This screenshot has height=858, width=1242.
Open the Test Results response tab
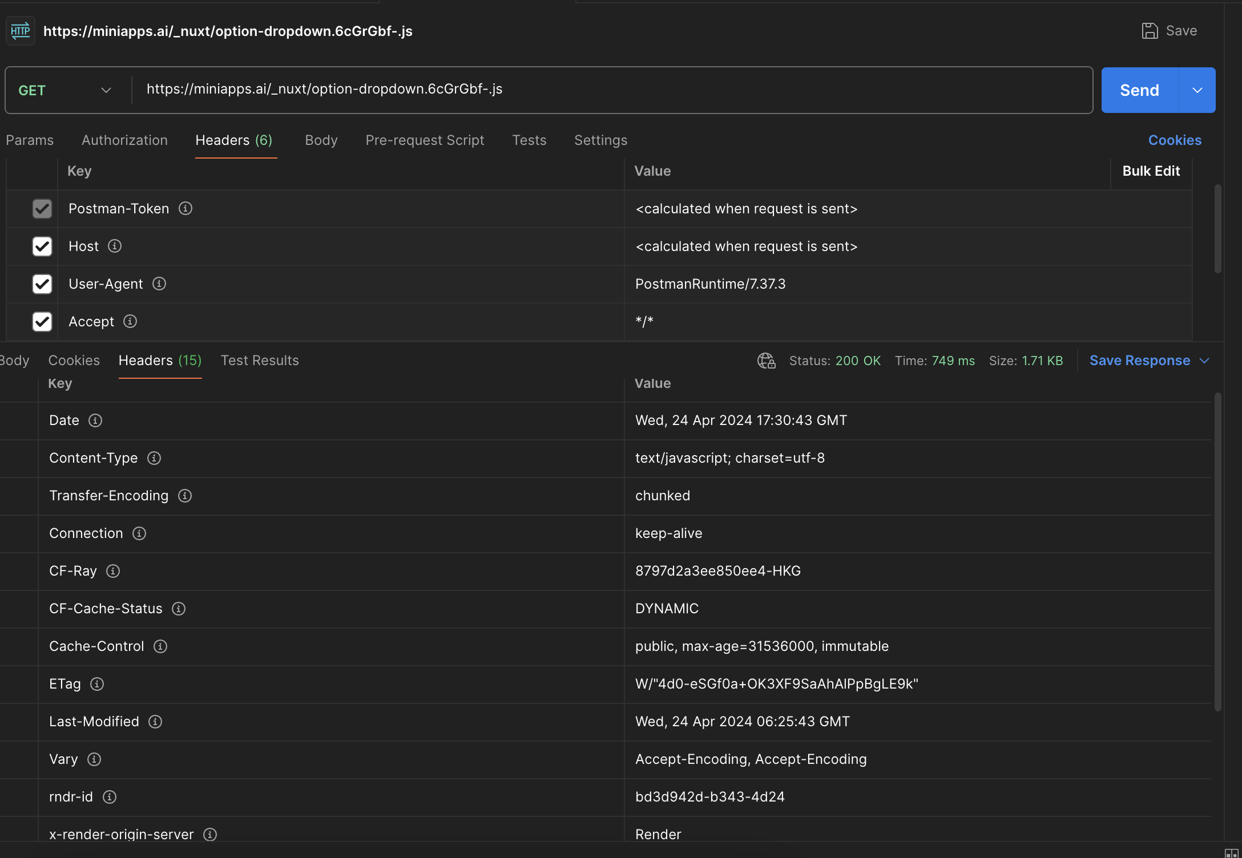pos(260,361)
